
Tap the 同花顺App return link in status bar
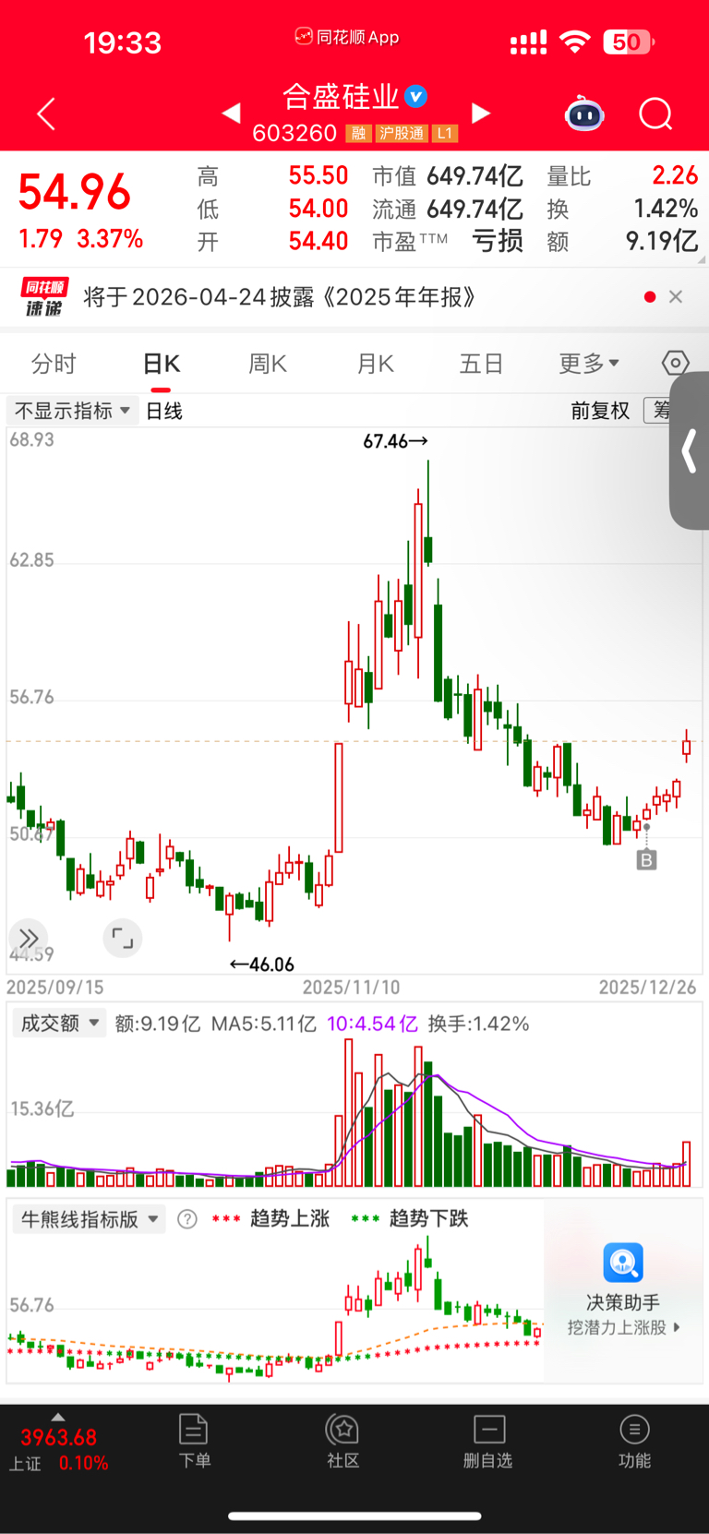(347, 37)
